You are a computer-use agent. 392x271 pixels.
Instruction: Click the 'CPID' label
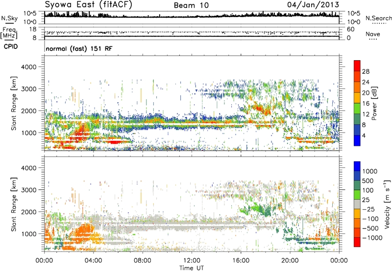point(11,46)
